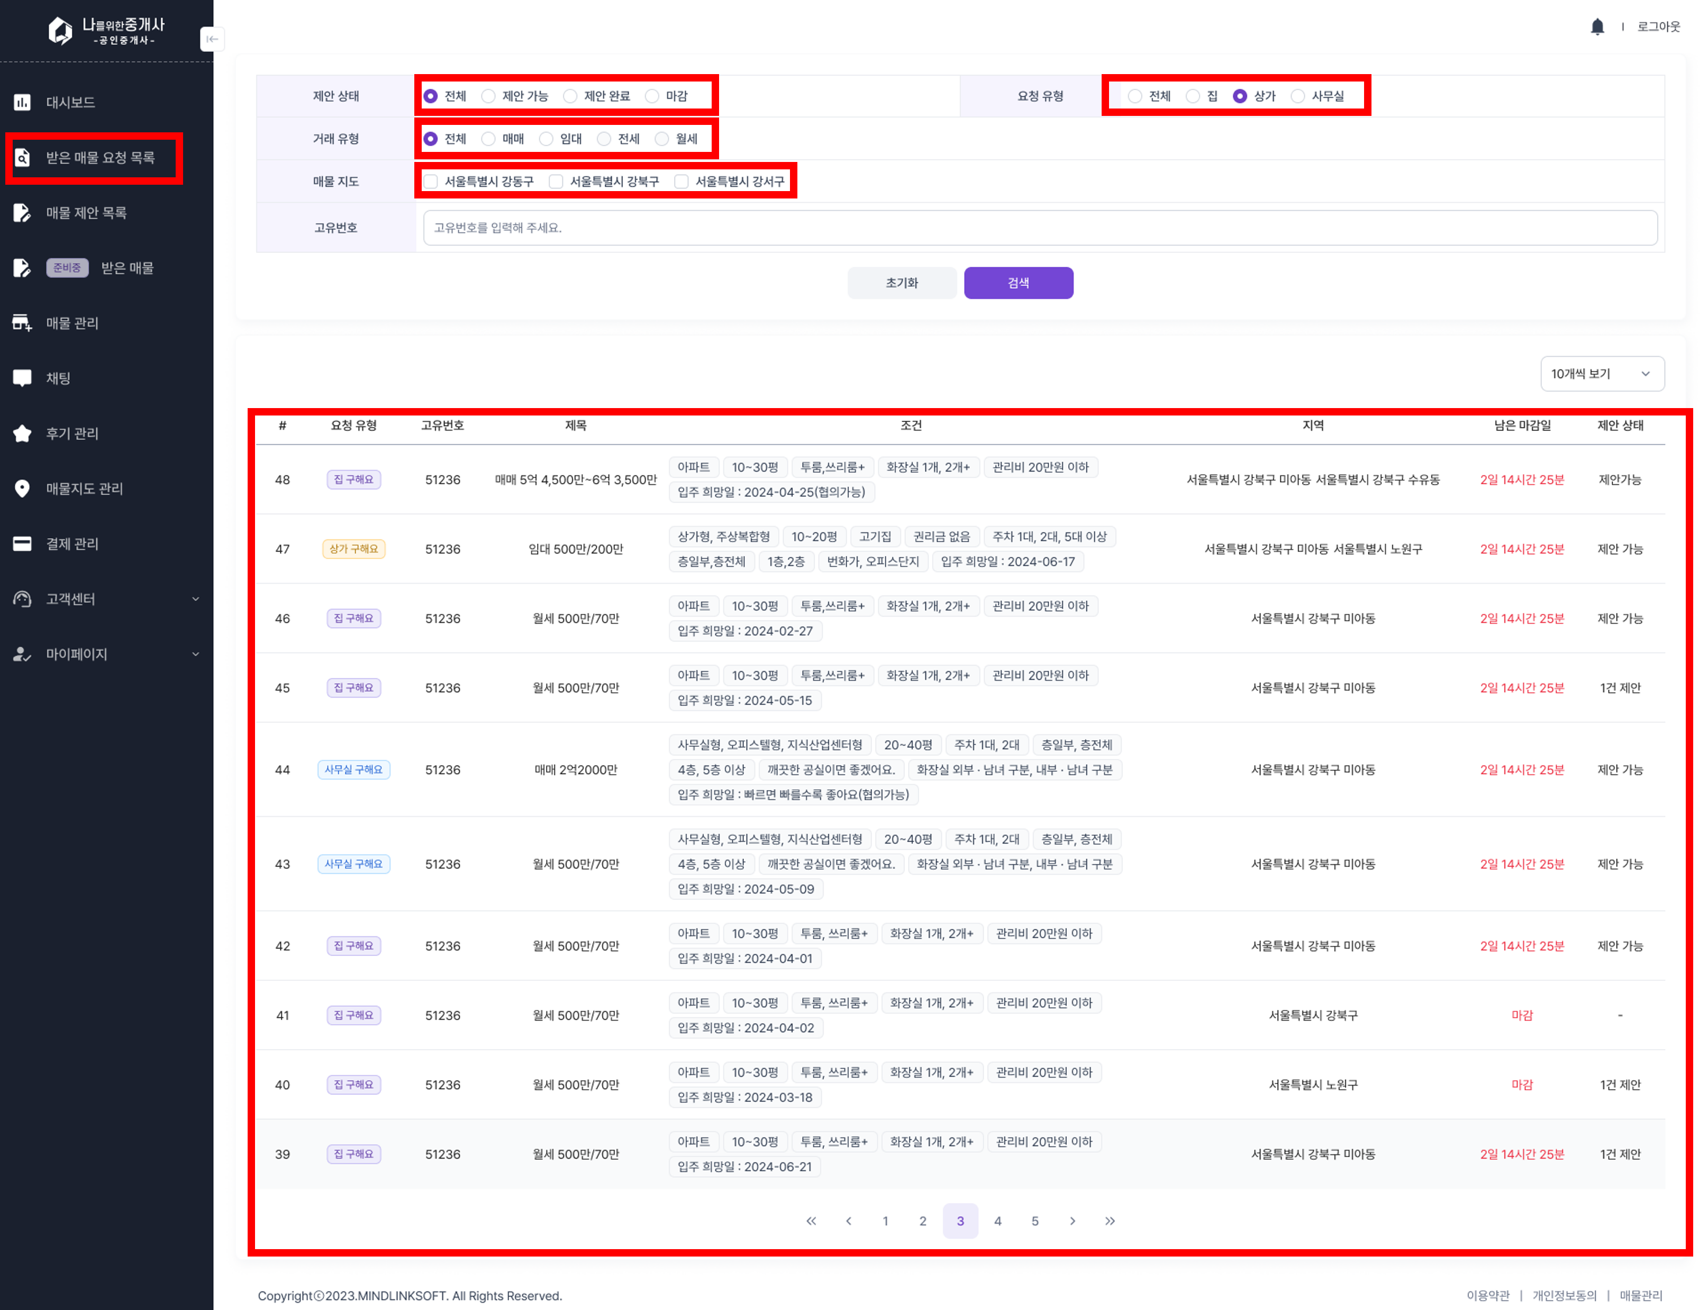The image size is (1708, 1310).
Task: Check the 서울특별시 강북구 checkbox
Action: (557, 182)
